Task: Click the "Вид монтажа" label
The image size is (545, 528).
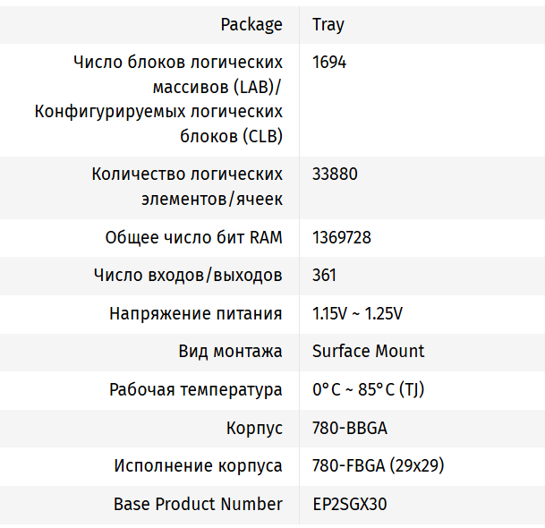Action: 230,351
